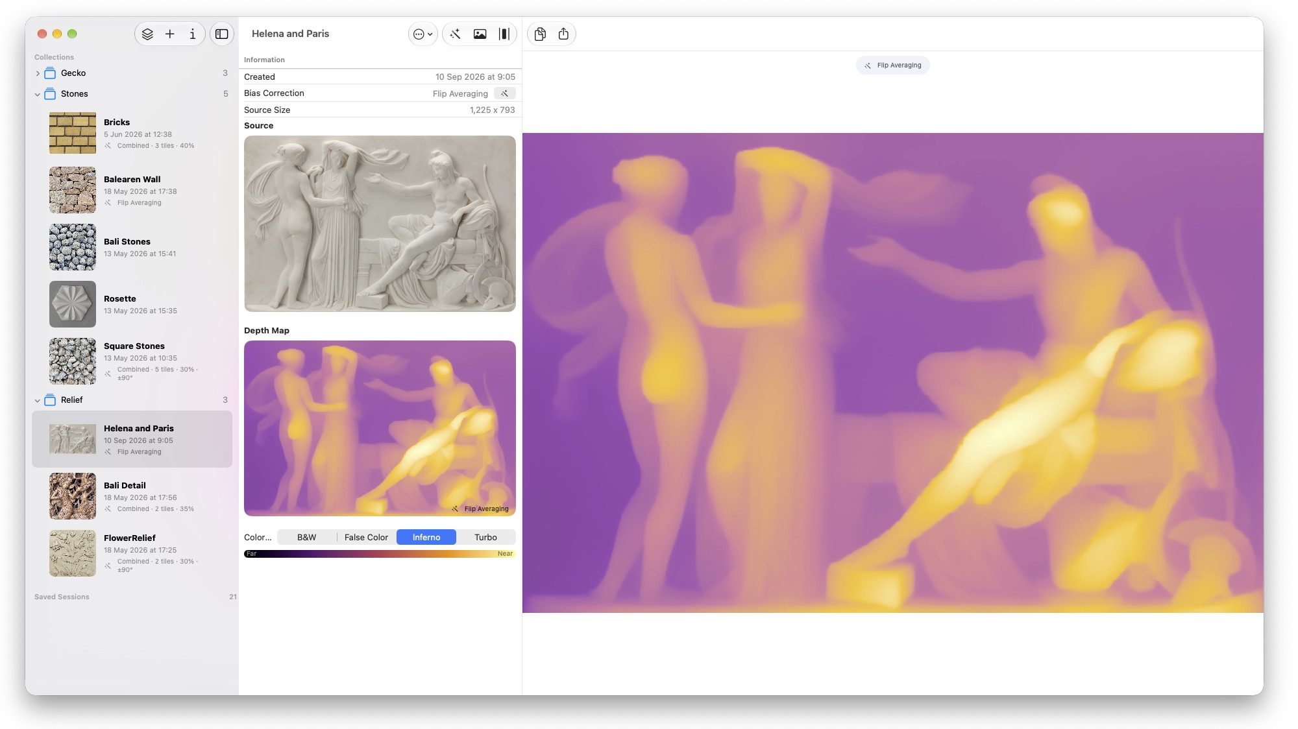Click wand button beside Flip Averaging value

click(x=504, y=93)
